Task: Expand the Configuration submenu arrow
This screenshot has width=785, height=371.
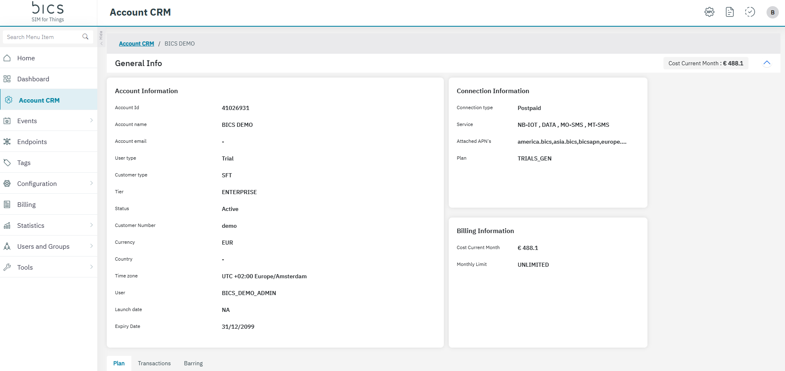Action: [x=91, y=183]
